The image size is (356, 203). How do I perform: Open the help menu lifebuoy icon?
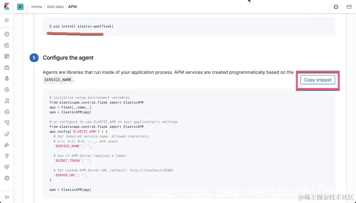[336, 7]
